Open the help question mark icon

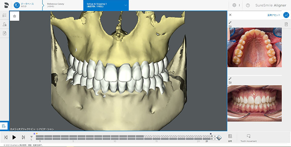pos(248,5)
